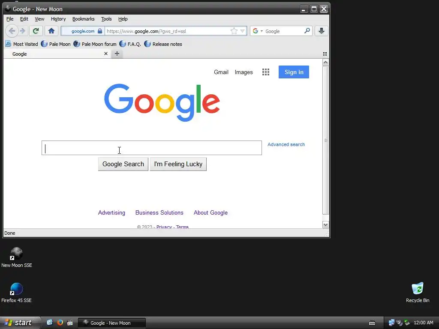This screenshot has width=439, height=329.
Task: Open Pale Moon bookmark
Action: 56,44
